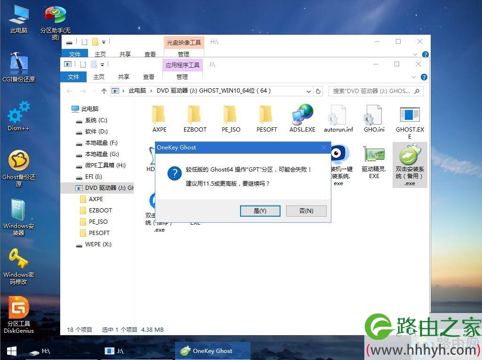Click 此电脑 in address bar path
This screenshot has height=360, width=482.
tap(137, 91)
